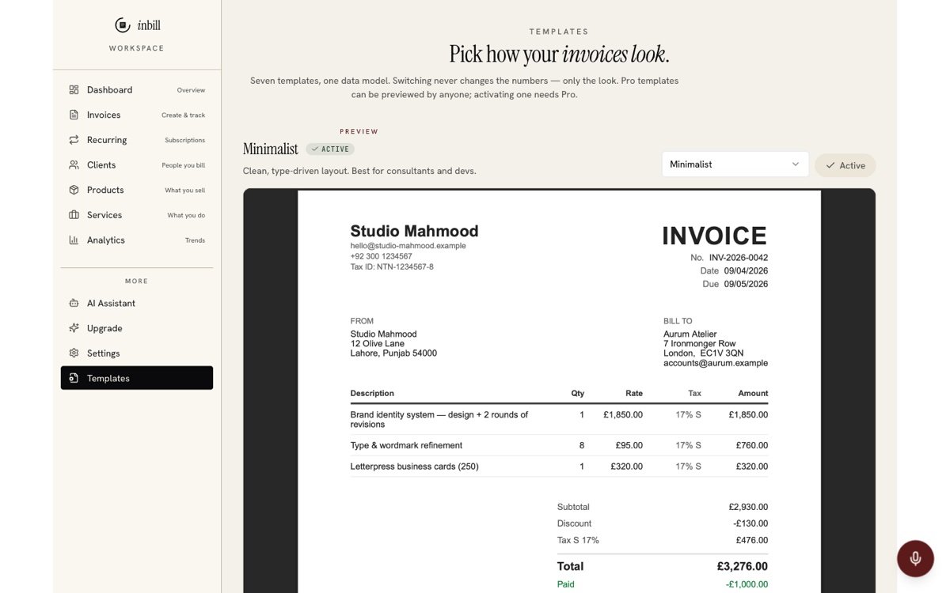Open the Minimalist template dropdown
The width and height of the screenshot is (950, 593).
click(x=735, y=164)
